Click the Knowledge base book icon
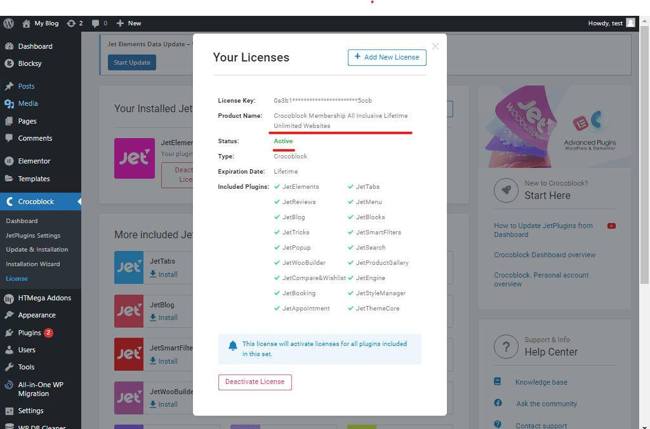Image resolution: width=650 pixels, height=429 pixels. pyautogui.click(x=498, y=381)
